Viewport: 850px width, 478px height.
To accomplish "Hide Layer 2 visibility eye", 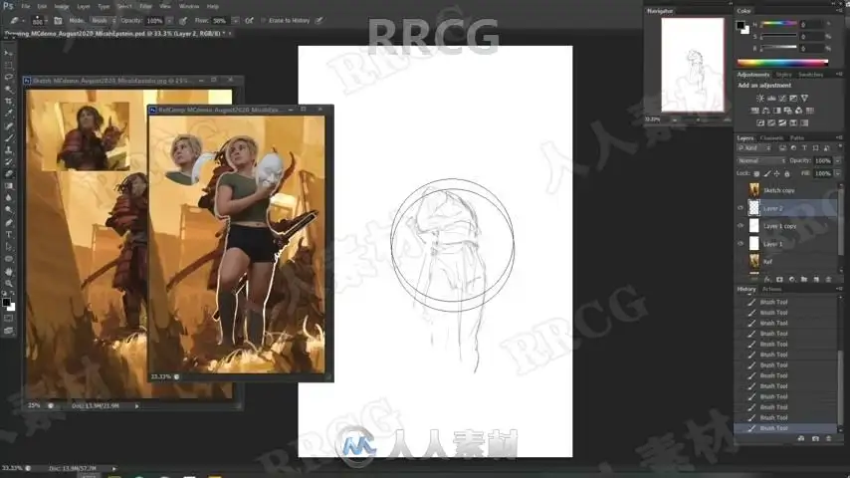I will [x=741, y=208].
